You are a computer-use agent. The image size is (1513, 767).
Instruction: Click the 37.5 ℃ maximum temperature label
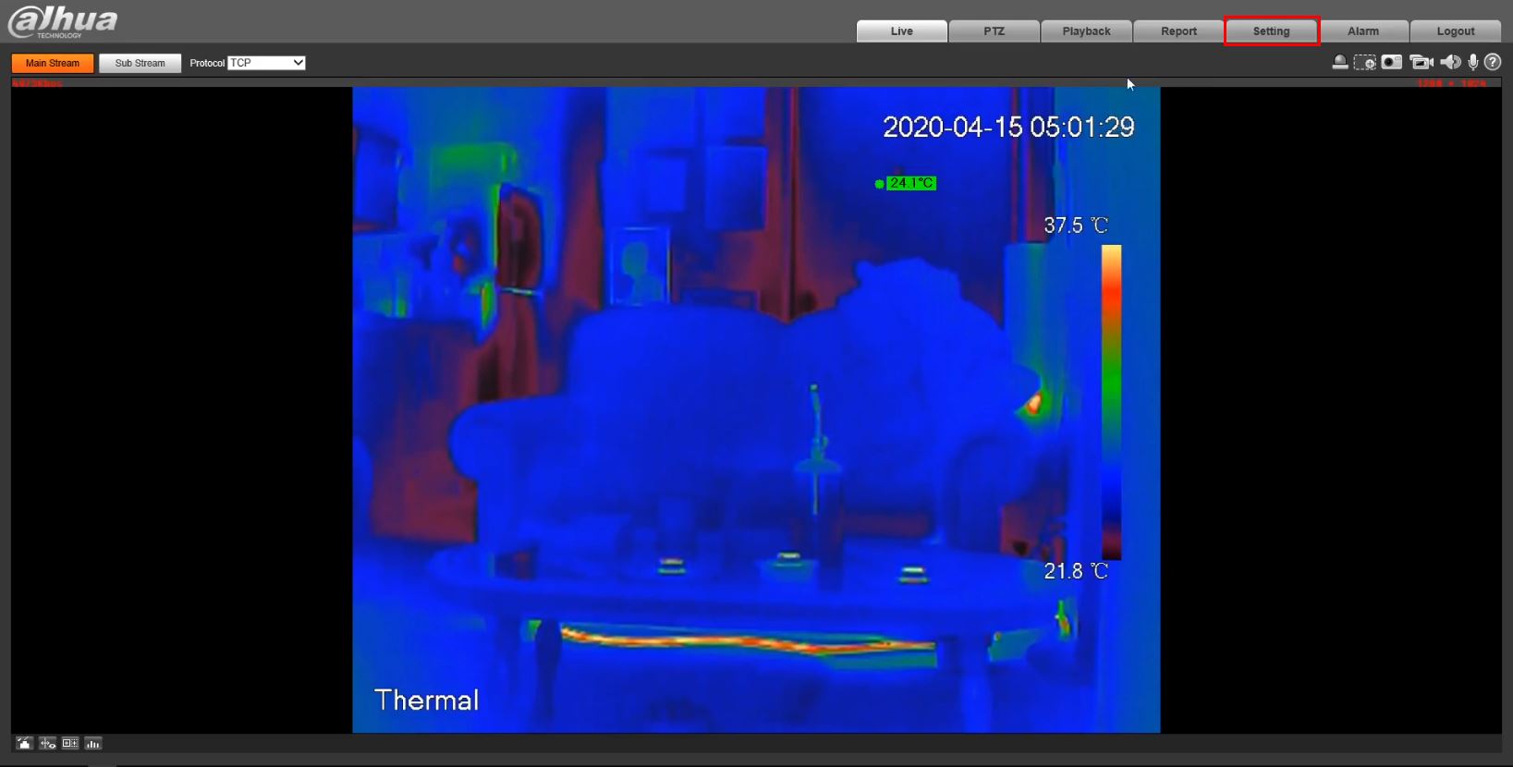tap(1076, 225)
